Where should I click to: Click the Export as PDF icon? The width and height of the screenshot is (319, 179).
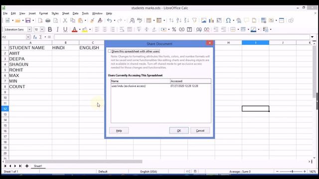[x=40, y=20]
